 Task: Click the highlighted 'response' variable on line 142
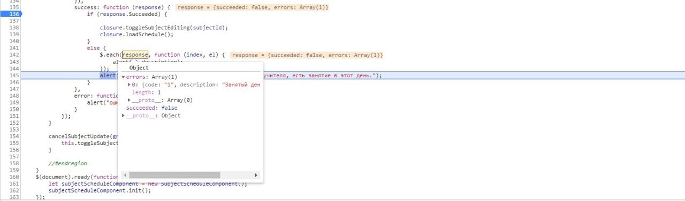coord(135,55)
